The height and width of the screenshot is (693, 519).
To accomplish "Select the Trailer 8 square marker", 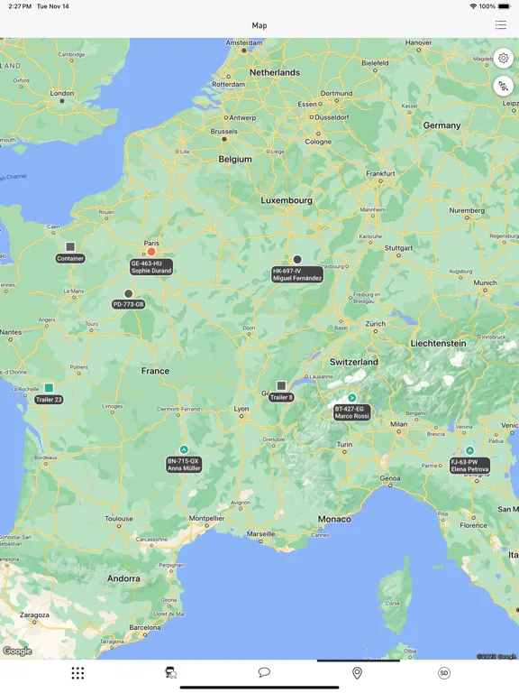I will [x=281, y=385].
